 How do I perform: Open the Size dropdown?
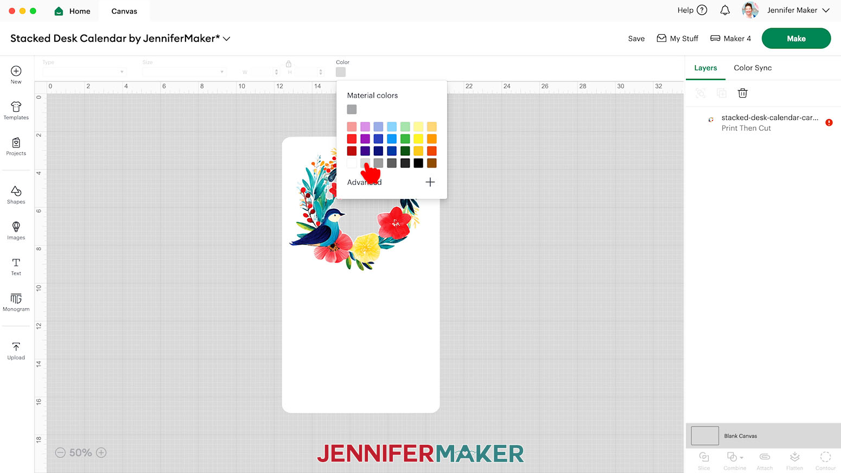point(184,72)
